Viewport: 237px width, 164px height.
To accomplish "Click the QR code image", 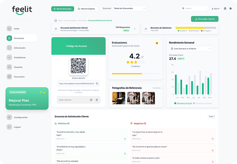I will 78,66.
